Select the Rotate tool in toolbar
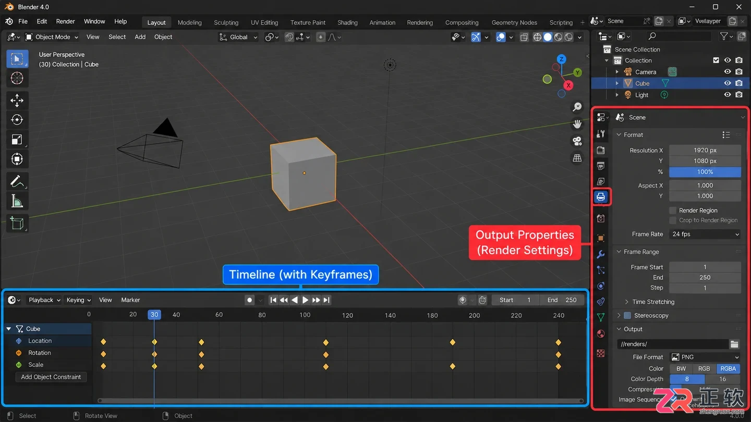The height and width of the screenshot is (422, 751). pos(17,120)
